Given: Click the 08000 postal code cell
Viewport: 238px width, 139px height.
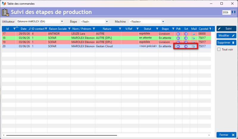Looking at the screenshot, I should (x=204, y=34).
